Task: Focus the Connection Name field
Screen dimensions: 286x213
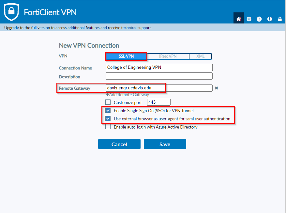Action: click(159, 68)
